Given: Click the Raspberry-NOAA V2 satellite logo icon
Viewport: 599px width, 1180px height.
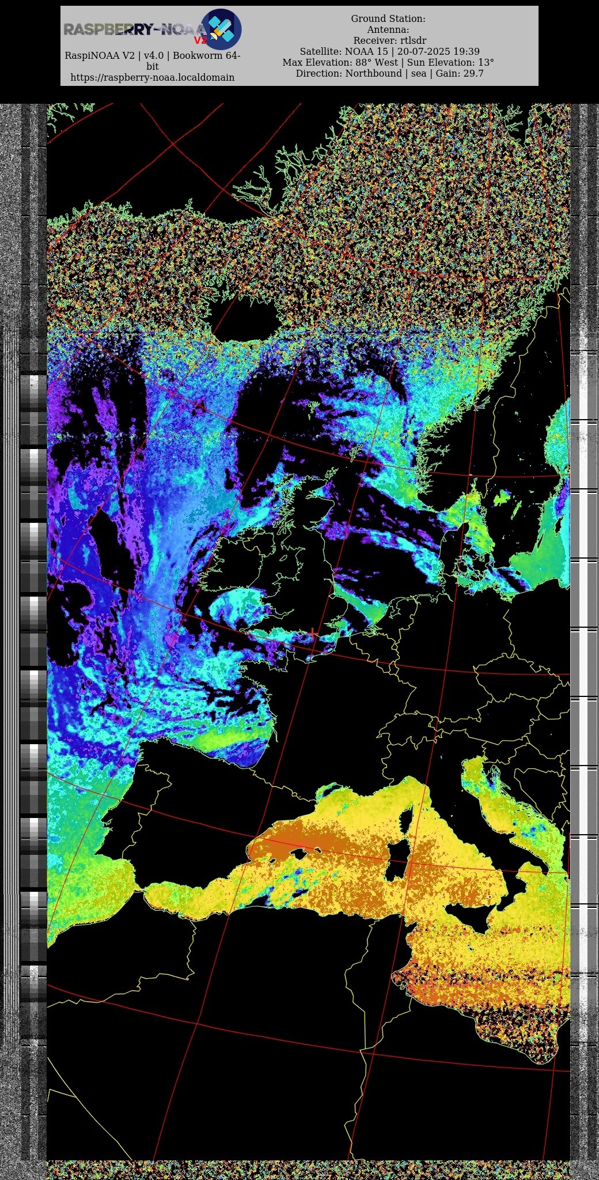Looking at the screenshot, I should click(221, 29).
